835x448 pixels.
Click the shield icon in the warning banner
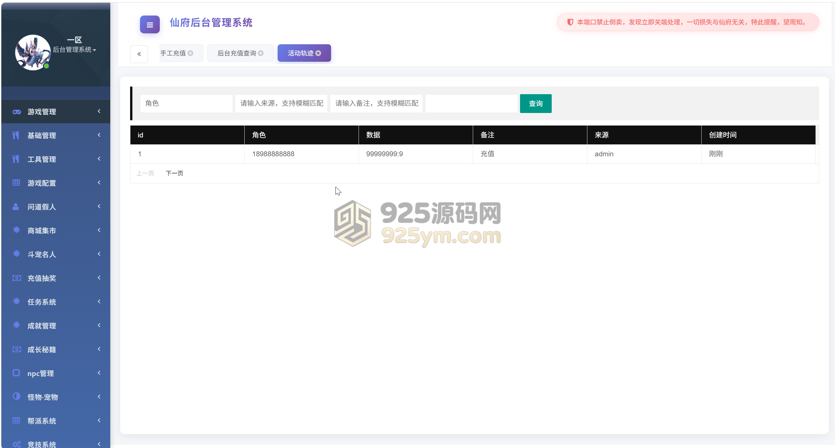click(x=570, y=22)
